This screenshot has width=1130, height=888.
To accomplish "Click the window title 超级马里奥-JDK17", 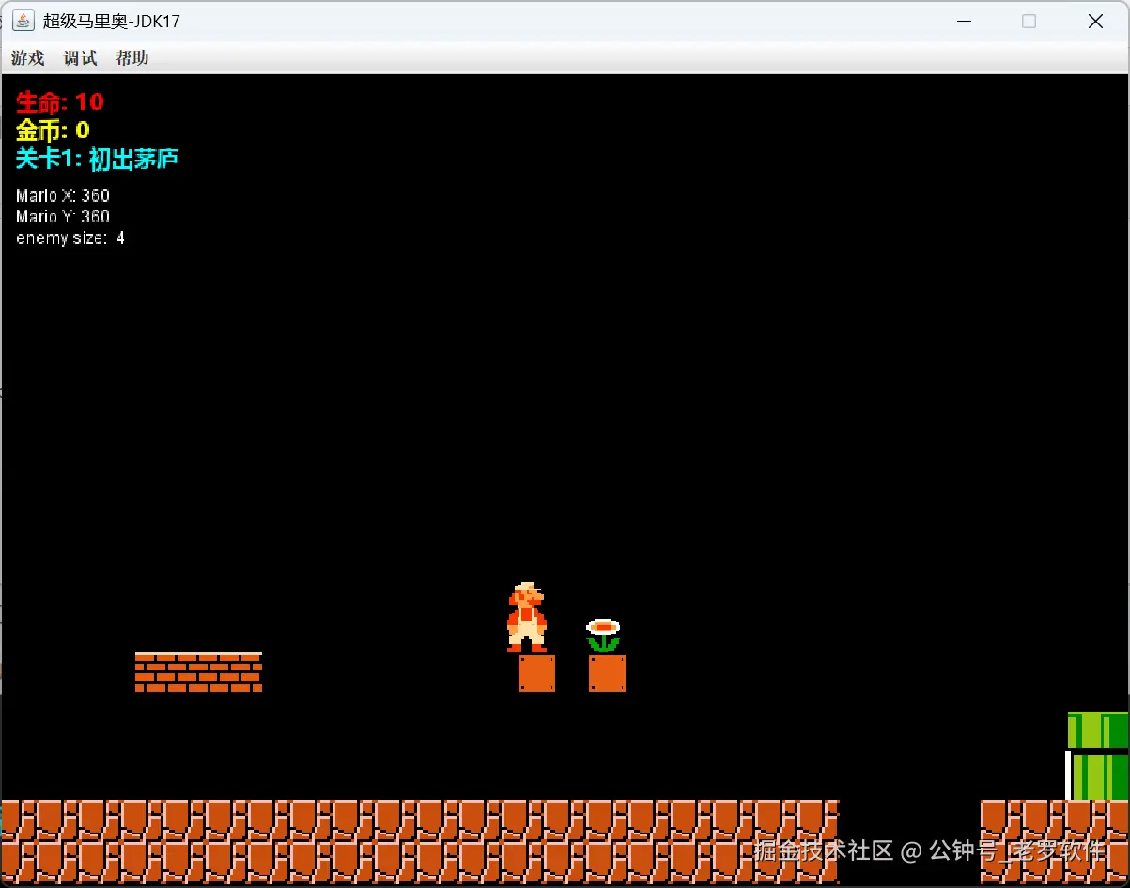I will (x=112, y=21).
